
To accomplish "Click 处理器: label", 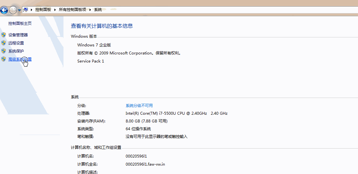I will (83, 113).
